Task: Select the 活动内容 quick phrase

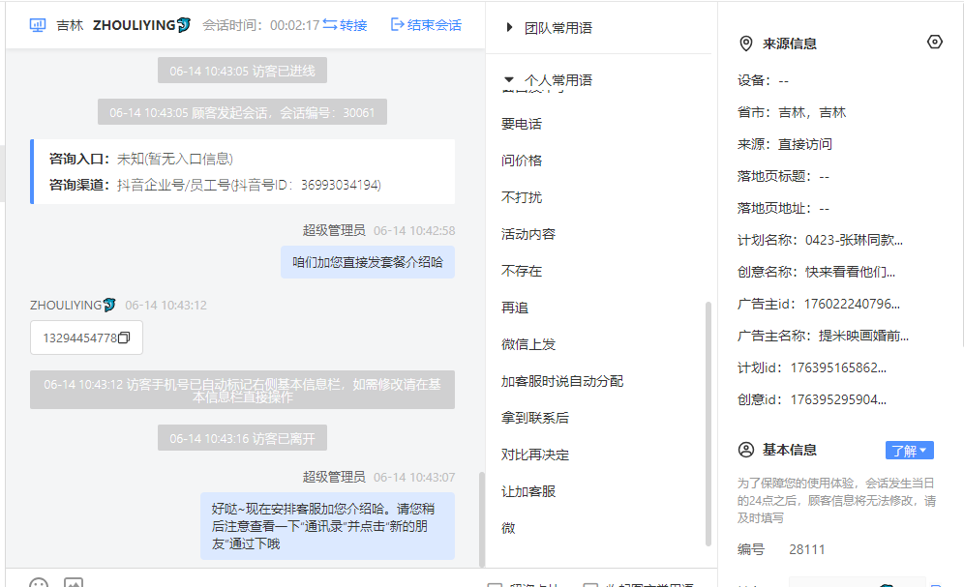Action: pyautogui.click(x=528, y=234)
